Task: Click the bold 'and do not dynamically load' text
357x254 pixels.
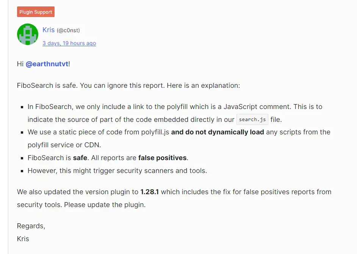Action: (218, 132)
